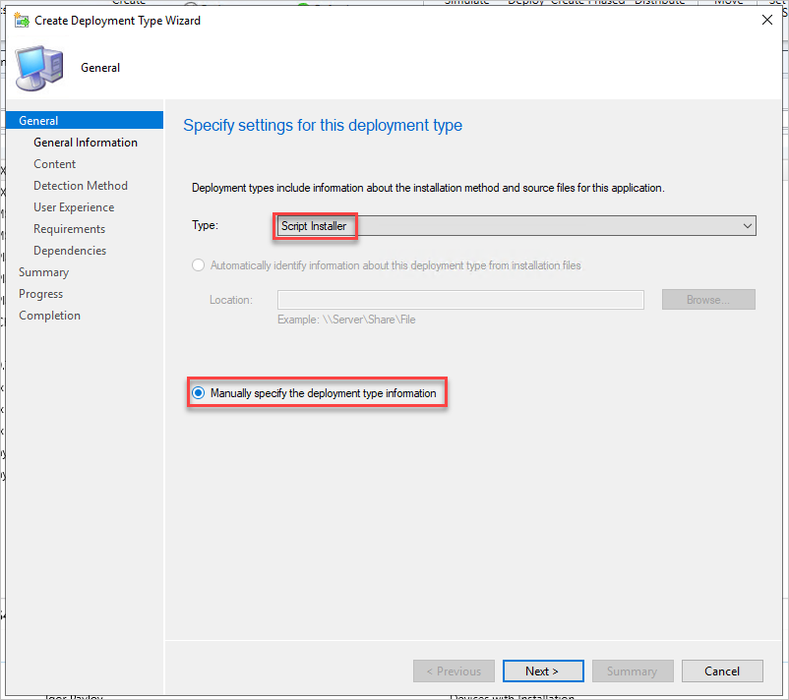Click the Deploy icon on the background ribbon
The height and width of the screenshot is (700, 789).
(x=525, y=3)
